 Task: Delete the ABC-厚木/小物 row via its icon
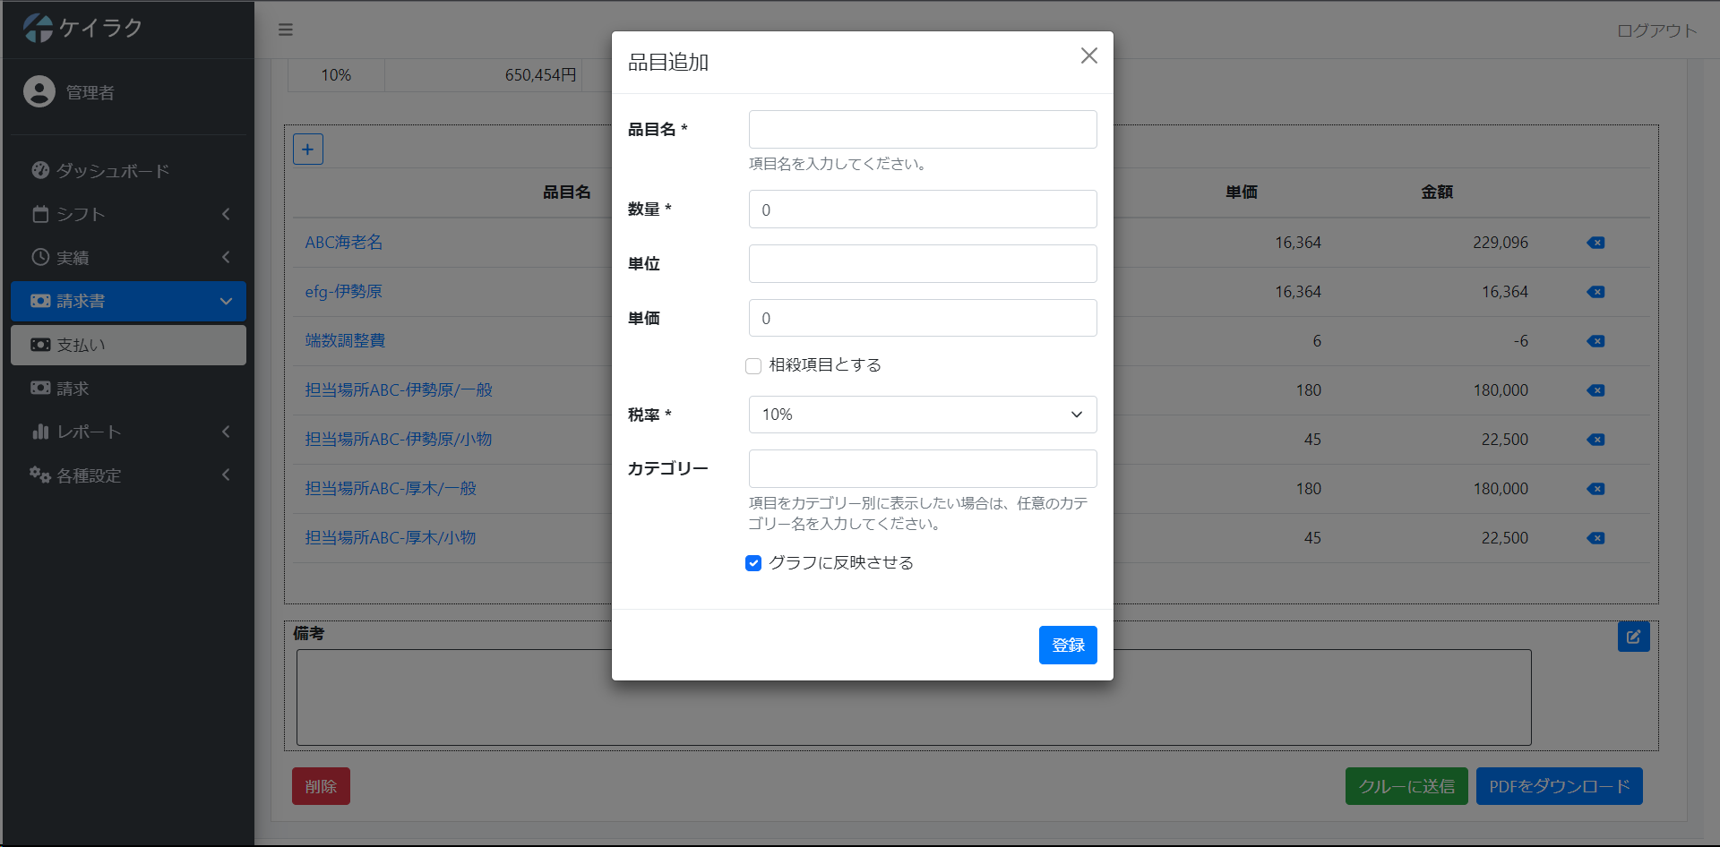click(x=1595, y=538)
